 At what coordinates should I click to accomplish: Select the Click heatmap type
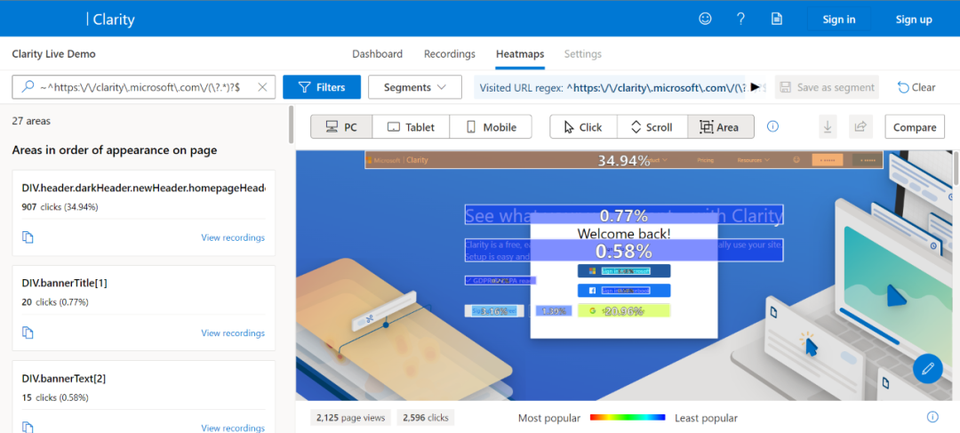(x=583, y=127)
